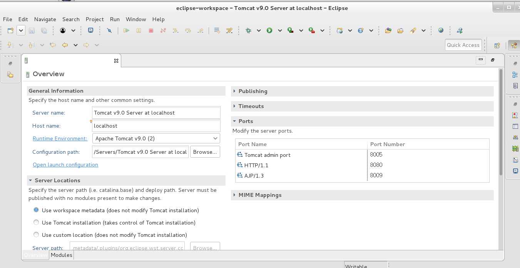This screenshot has width=520, height=268.
Task: Open the Web Browser globe icon
Action: [x=441, y=30]
